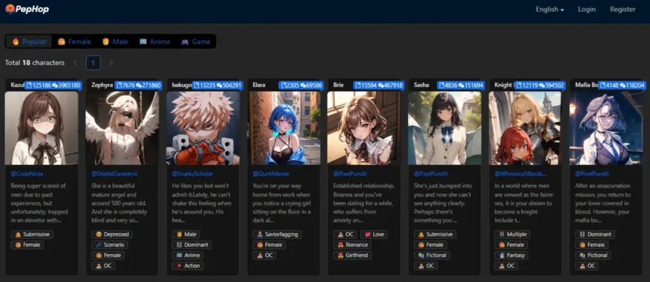Open the Brie character thumbnail
This screenshot has width=650, height=282.
tap(364, 128)
